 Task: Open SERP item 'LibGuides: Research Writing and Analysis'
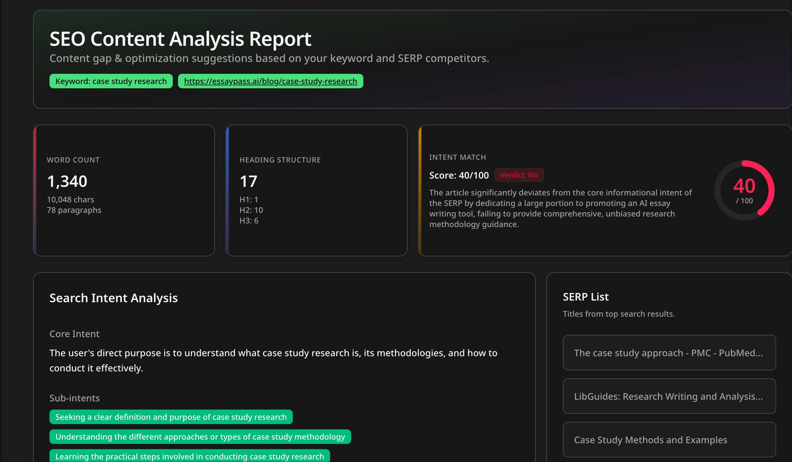click(669, 396)
